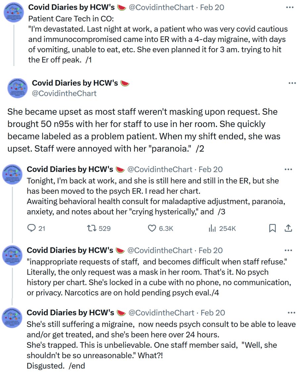Open more options on the /3 tweet

[288, 169]
